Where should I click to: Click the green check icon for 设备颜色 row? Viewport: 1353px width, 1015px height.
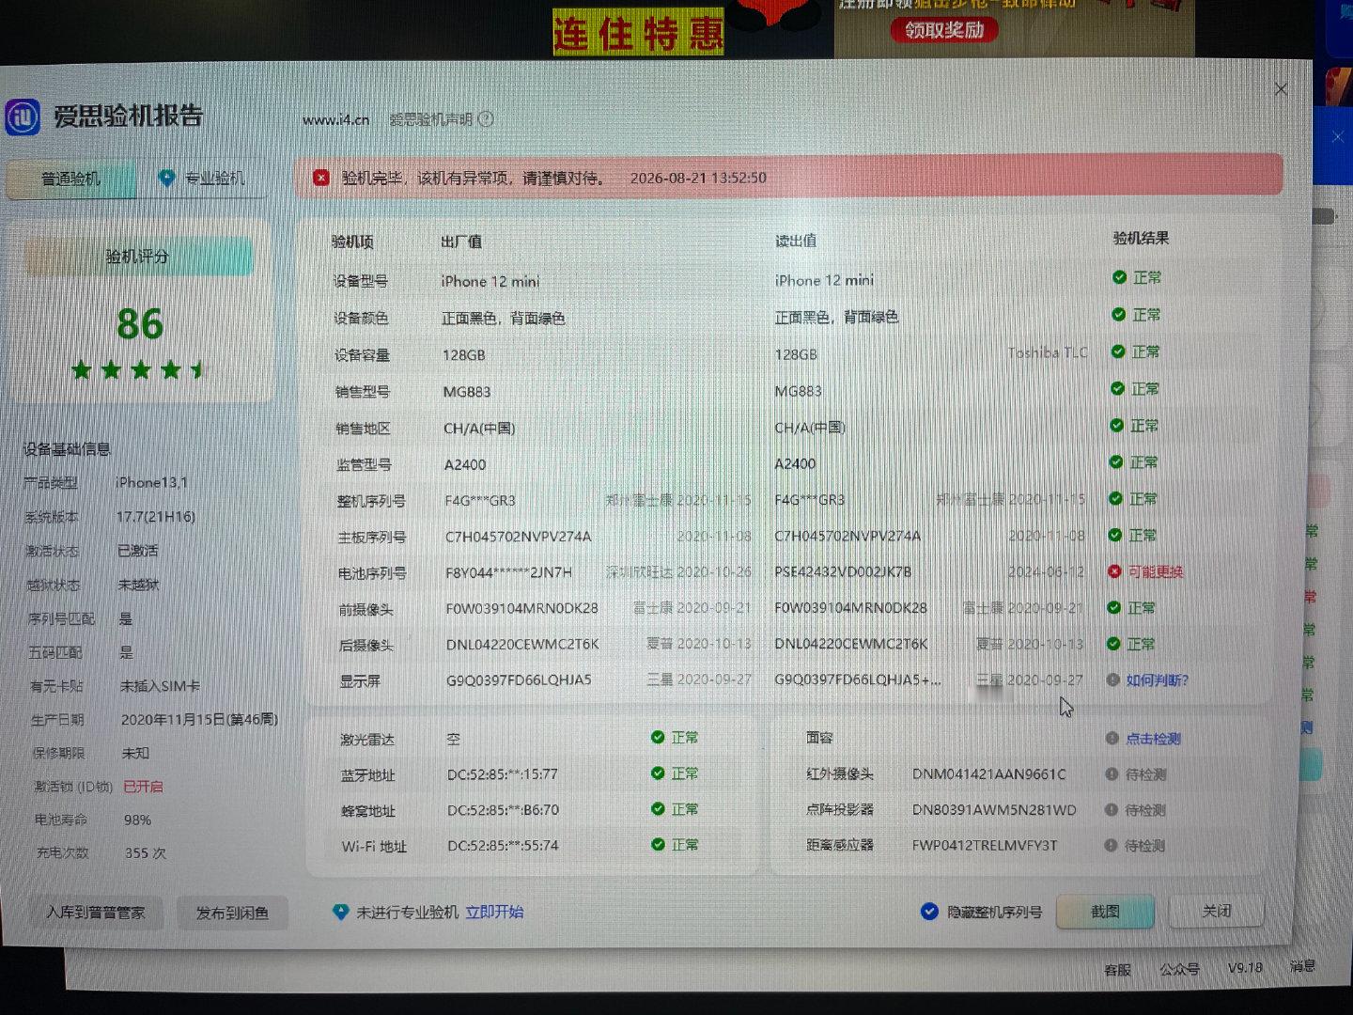1118,315
